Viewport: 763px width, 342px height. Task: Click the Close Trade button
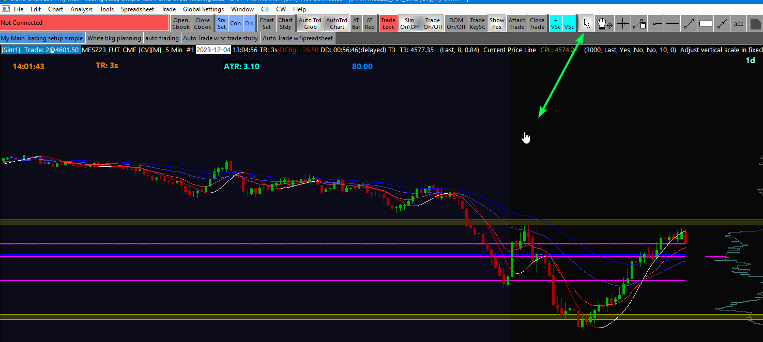[537, 23]
